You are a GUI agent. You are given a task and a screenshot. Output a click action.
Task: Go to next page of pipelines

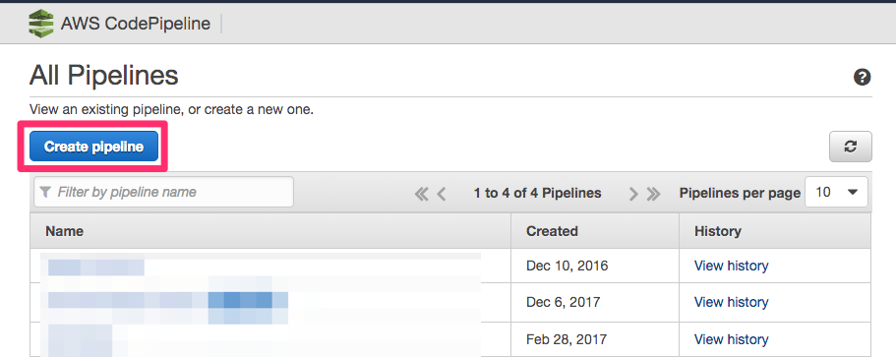click(633, 194)
